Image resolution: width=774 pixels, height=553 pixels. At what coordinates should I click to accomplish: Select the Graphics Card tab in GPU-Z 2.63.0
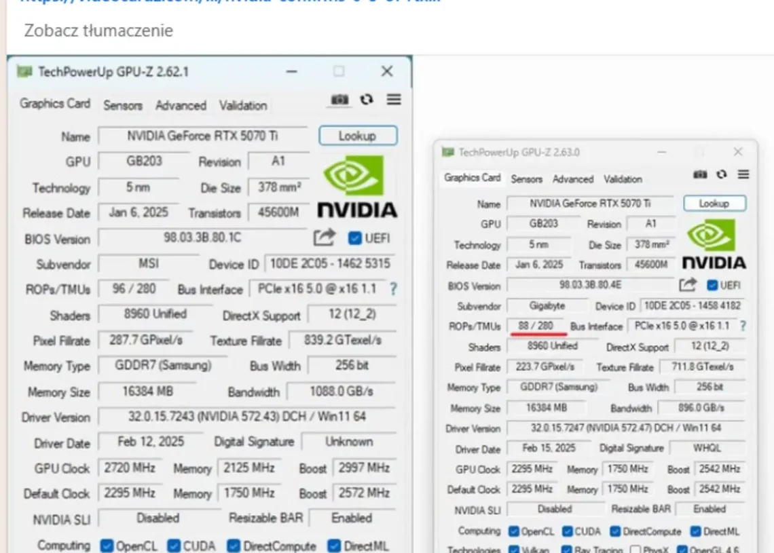pyautogui.click(x=472, y=178)
